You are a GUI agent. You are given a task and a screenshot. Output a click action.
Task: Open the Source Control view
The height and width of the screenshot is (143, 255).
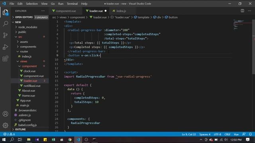click(x=5, y=35)
